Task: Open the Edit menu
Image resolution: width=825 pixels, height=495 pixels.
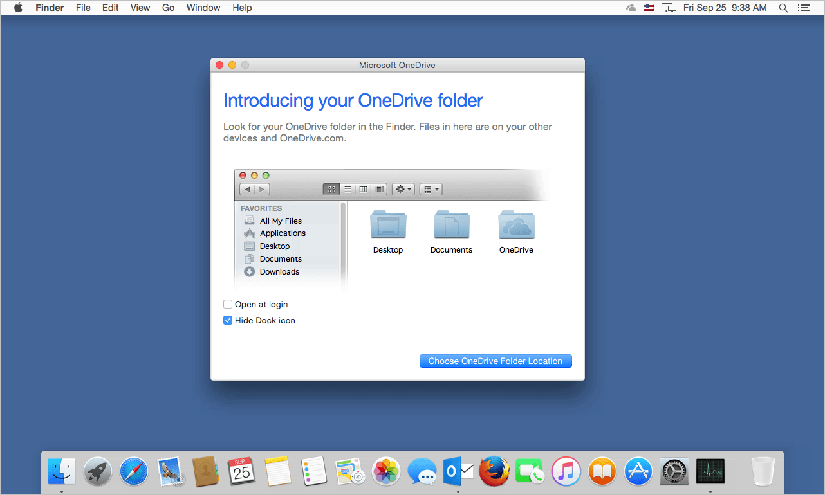Action: pos(110,8)
